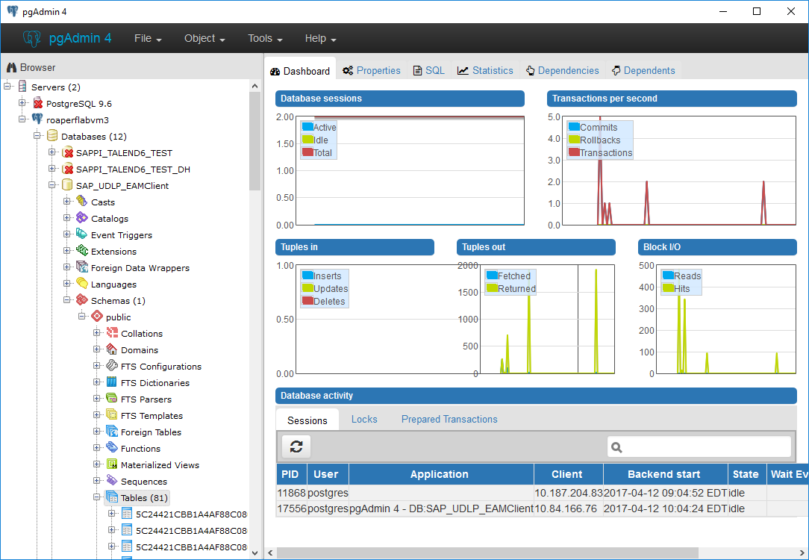Screen dimensions: 809x560
Task: Switch to the SQL tab
Action: click(x=428, y=71)
